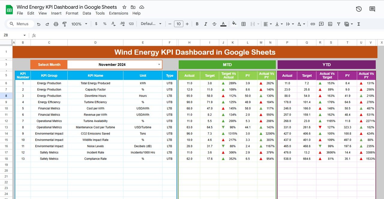The height and width of the screenshot is (199, 384).
Task: Select the Select Month label cell
Action: (x=49, y=64)
